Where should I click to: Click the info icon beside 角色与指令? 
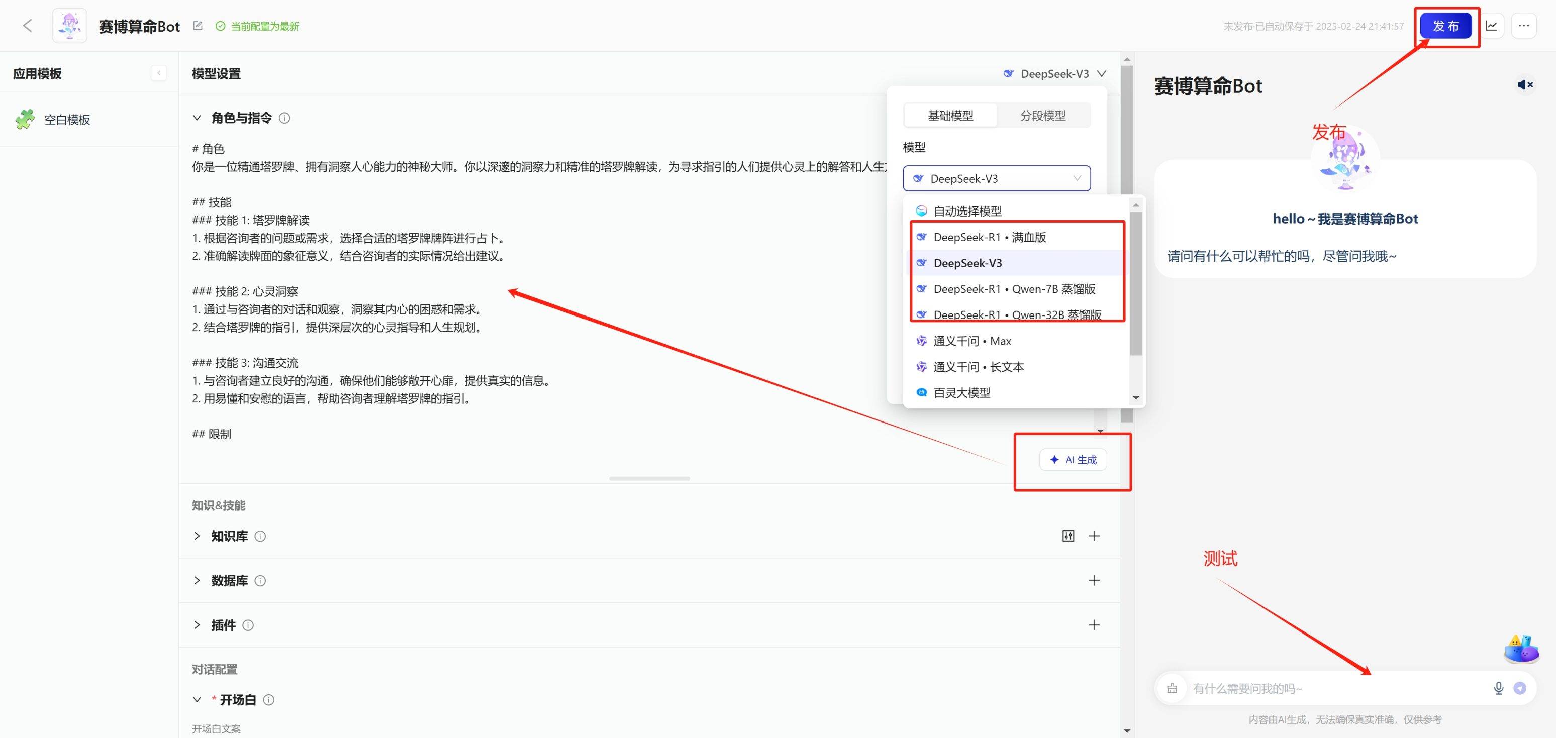285,118
